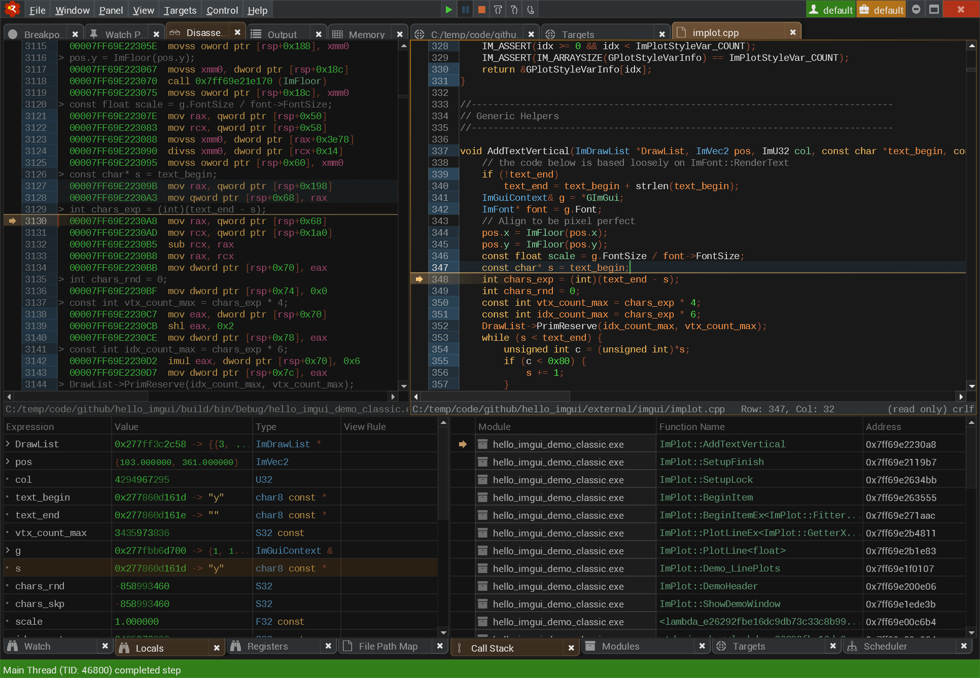Screen dimensions: 980x678
Task: Stop debugging with the red square icon
Action: click(x=482, y=9)
